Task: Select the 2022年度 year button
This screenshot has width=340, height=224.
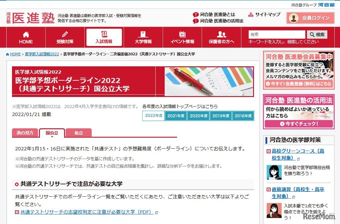Action: coord(154,116)
